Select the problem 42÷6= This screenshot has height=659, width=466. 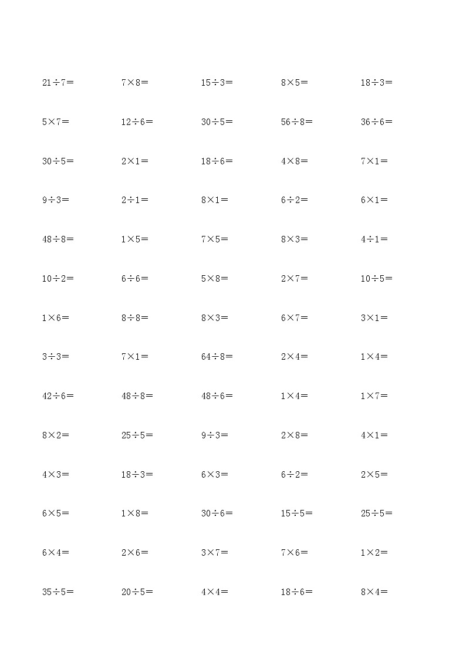coord(58,396)
